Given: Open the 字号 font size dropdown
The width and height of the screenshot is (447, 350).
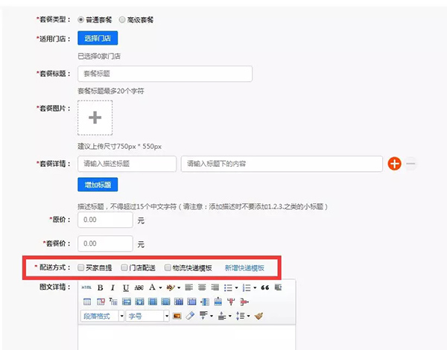Looking at the screenshot, I should tap(148, 316).
